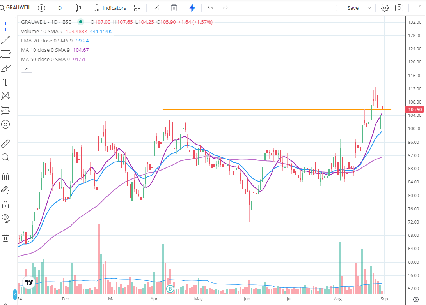
Task: Open indicator templates grid icon
Action: (137, 8)
